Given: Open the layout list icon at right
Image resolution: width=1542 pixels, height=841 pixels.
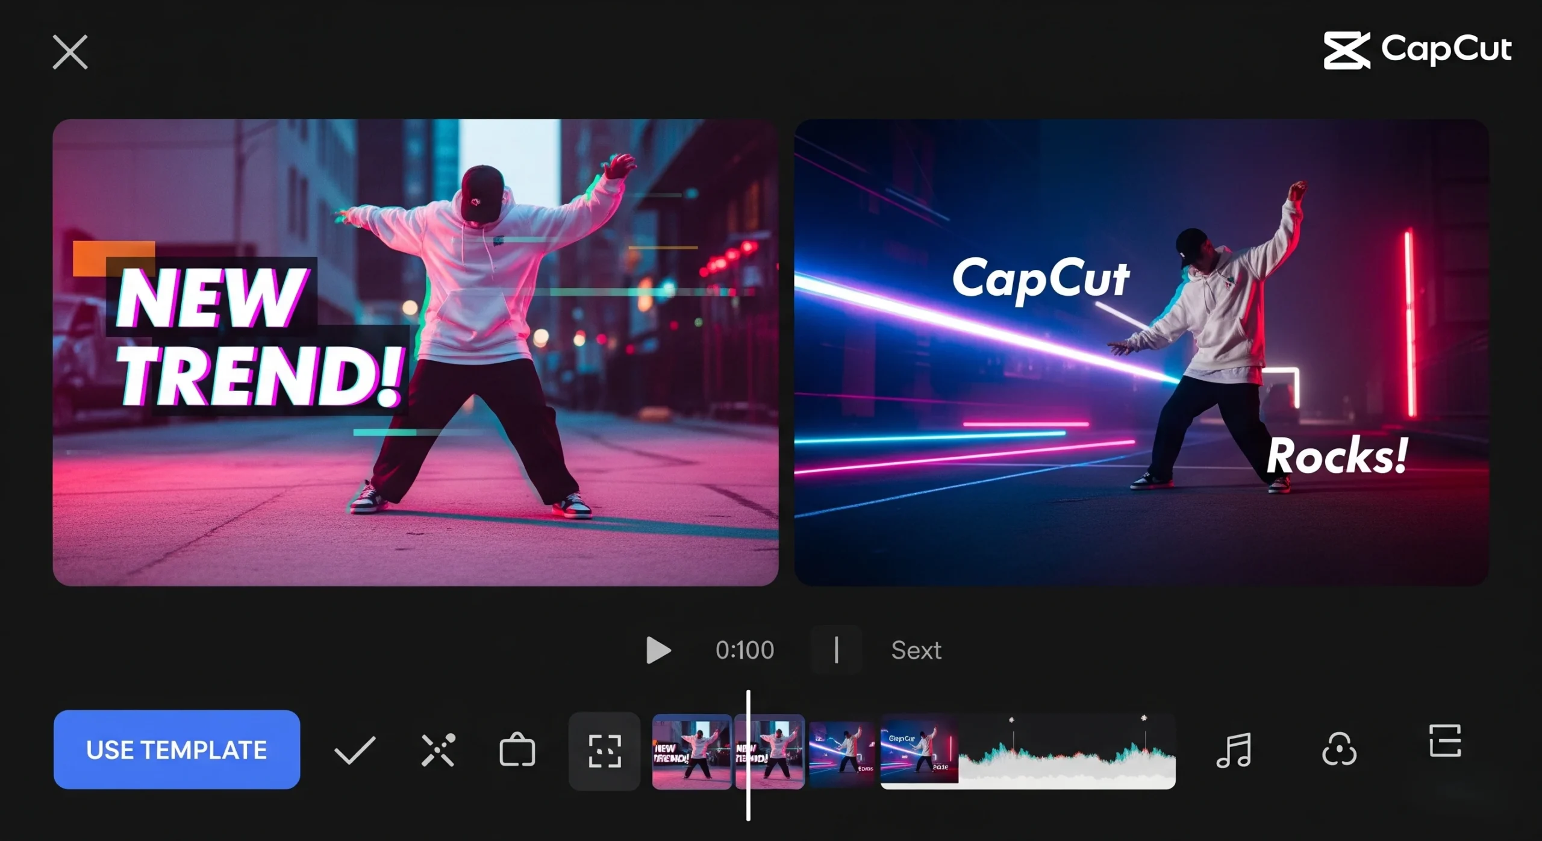Looking at the screenshot, I should [1444, 740].
